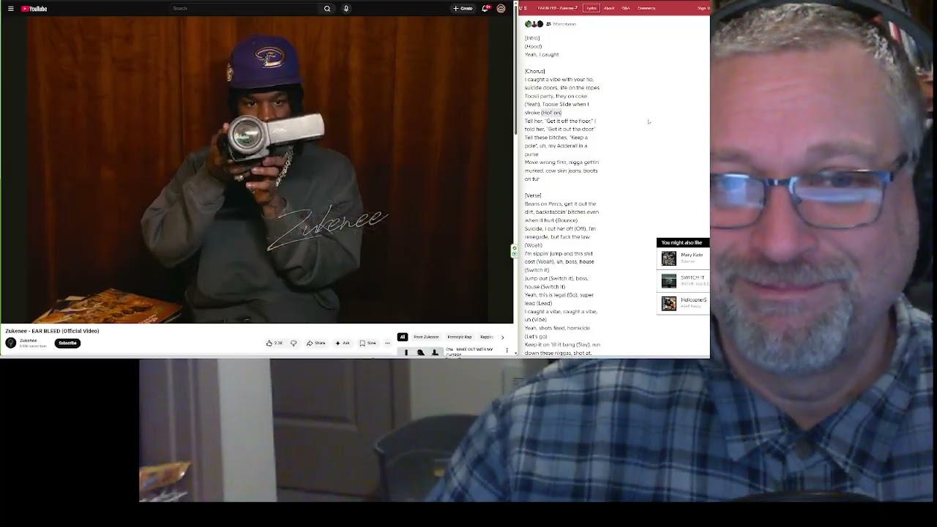
Task: Click the "[Verse]" lyric heading
Action: (533, 195)
